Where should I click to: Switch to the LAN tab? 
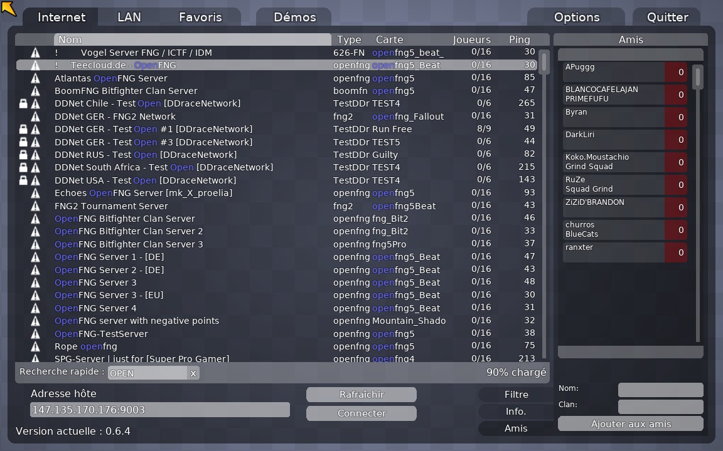(x=129, y=17)
